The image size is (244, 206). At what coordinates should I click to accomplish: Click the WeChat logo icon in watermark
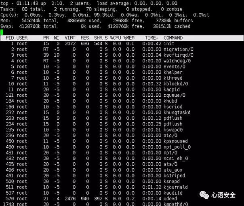[x=204, y=195]
